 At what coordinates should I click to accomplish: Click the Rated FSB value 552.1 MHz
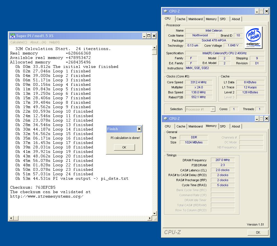tap(199, 97)
